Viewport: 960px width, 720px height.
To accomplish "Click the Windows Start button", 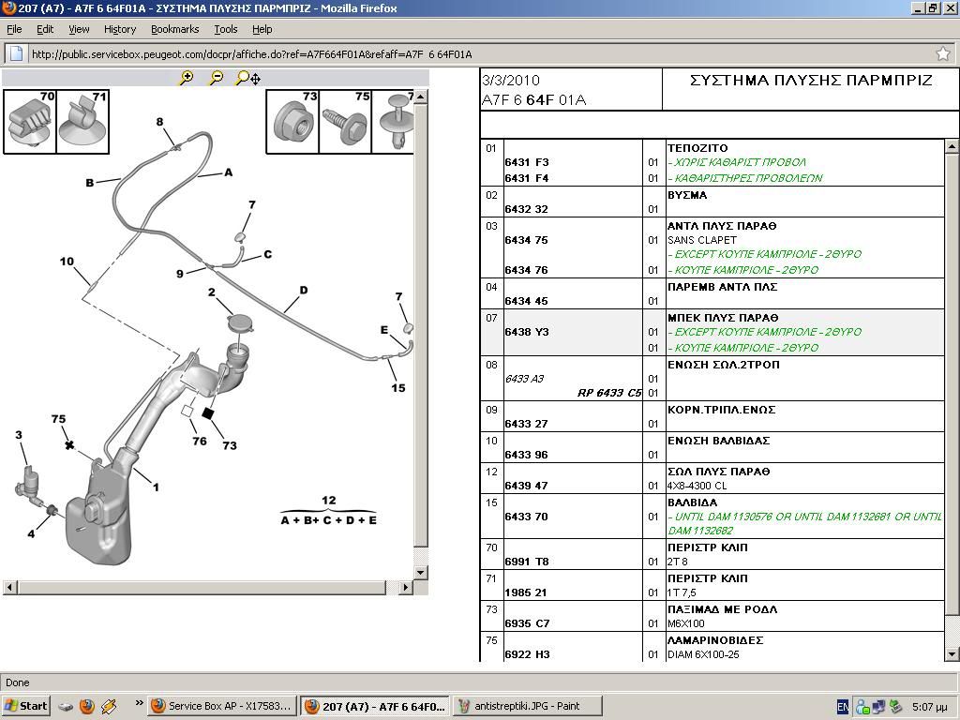I will point(25,706).
